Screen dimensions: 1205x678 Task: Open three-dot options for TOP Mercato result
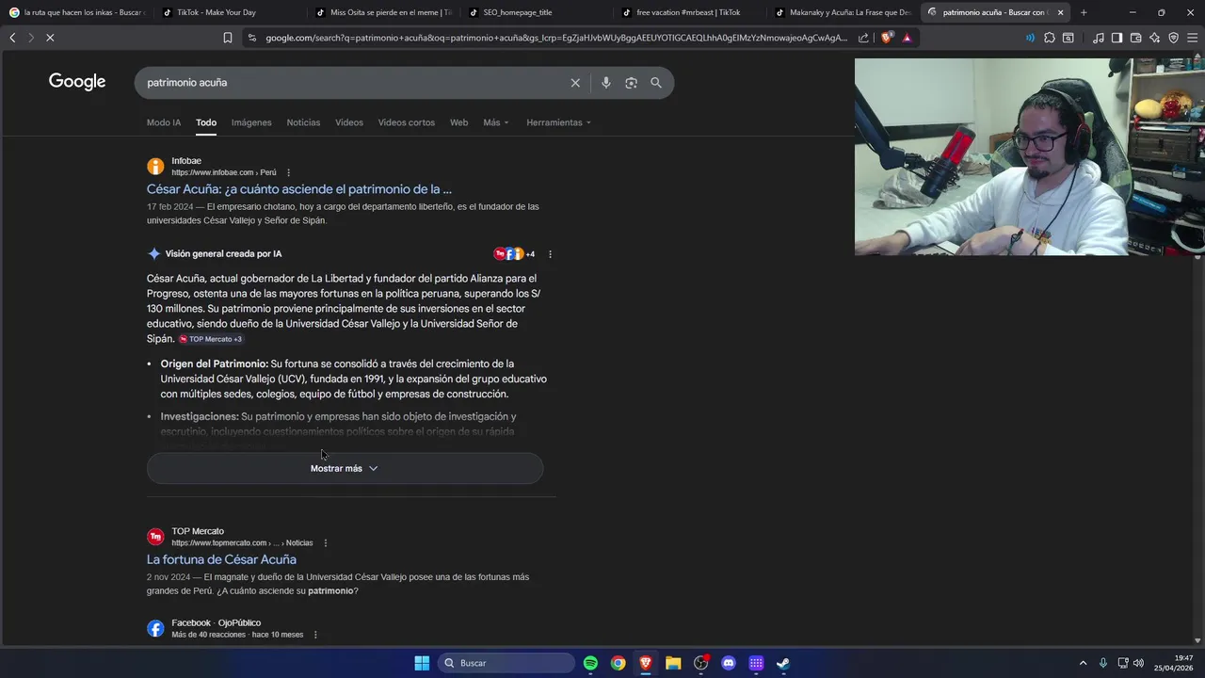326,543
